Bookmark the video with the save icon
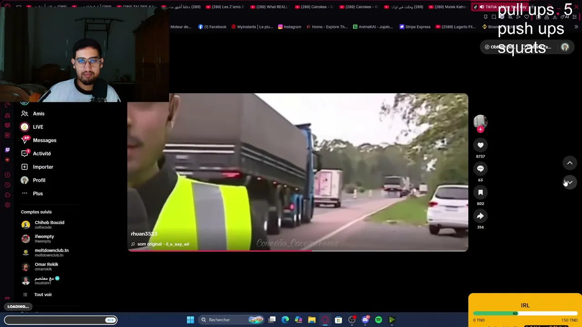This screenshot has width=582, height=327. 480,192
